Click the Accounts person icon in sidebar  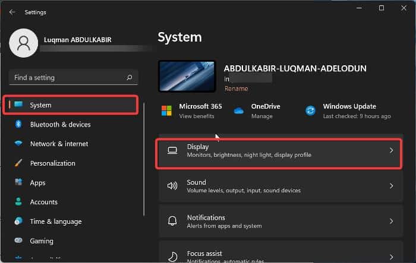point(18,201)
